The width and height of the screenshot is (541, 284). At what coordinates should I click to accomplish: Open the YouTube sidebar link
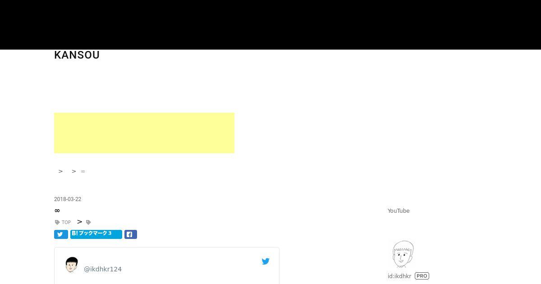point(399,211)
